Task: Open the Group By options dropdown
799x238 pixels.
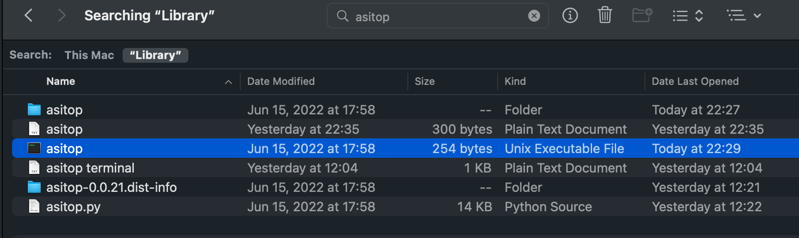Action: 744,16
